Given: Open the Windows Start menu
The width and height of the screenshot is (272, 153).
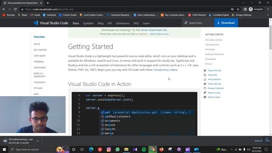Looking at the screenshot, I should [4, 149].
